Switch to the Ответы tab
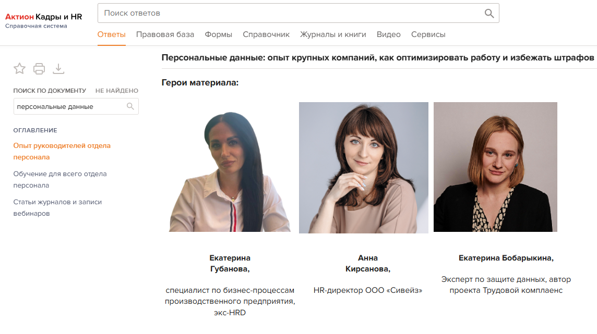 point(112,34)
